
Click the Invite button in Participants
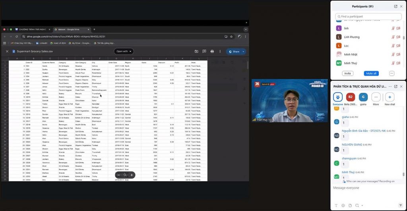347,74
